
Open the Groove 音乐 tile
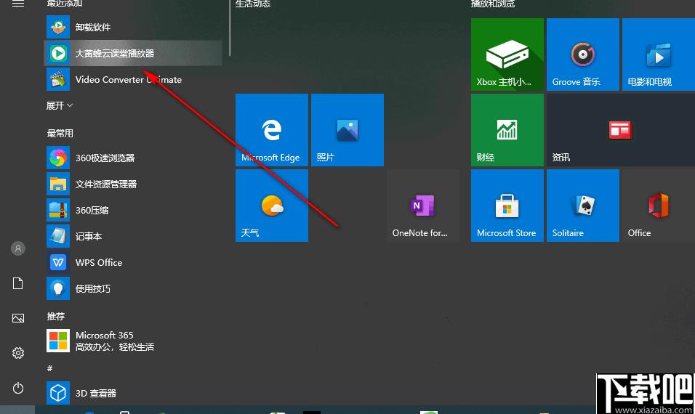pyautogui.click(x=583, y=54)
